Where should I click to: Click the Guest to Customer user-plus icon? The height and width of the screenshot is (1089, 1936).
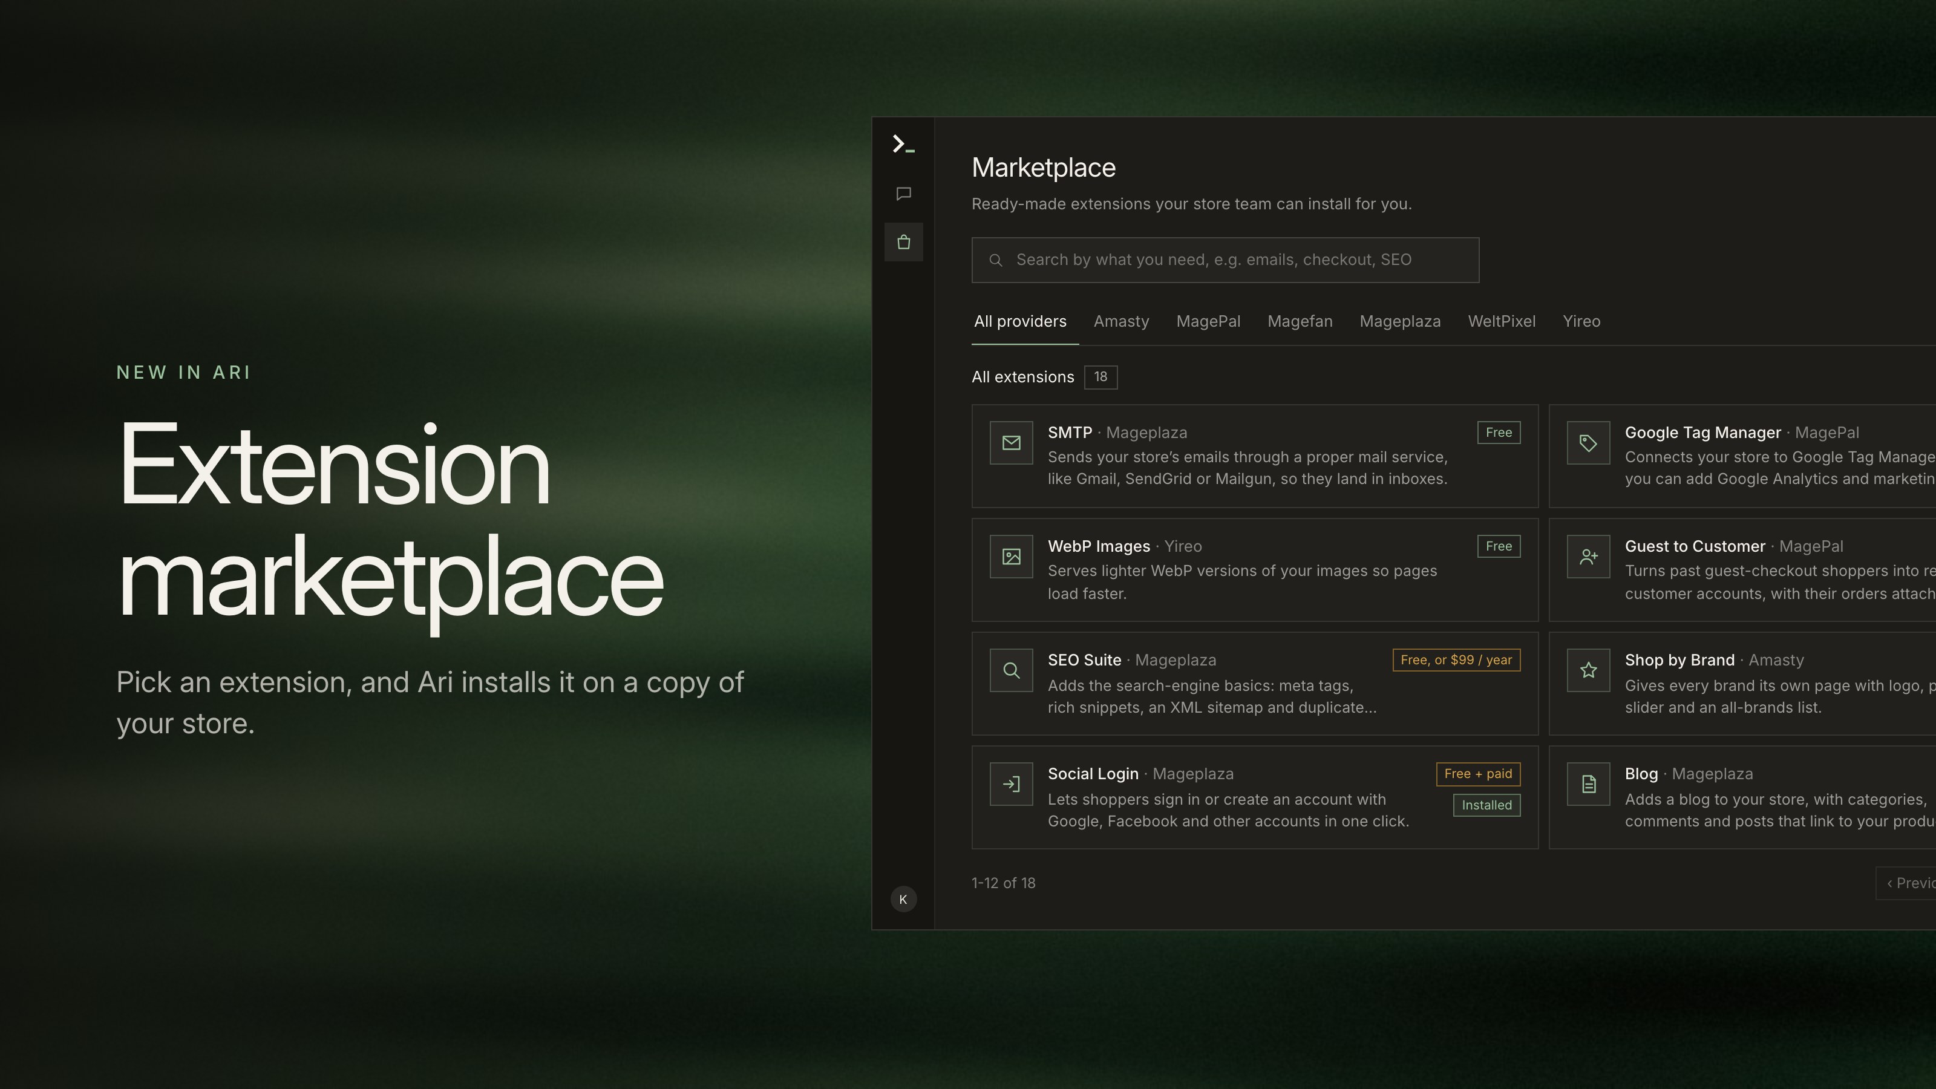pos(1588,556)
